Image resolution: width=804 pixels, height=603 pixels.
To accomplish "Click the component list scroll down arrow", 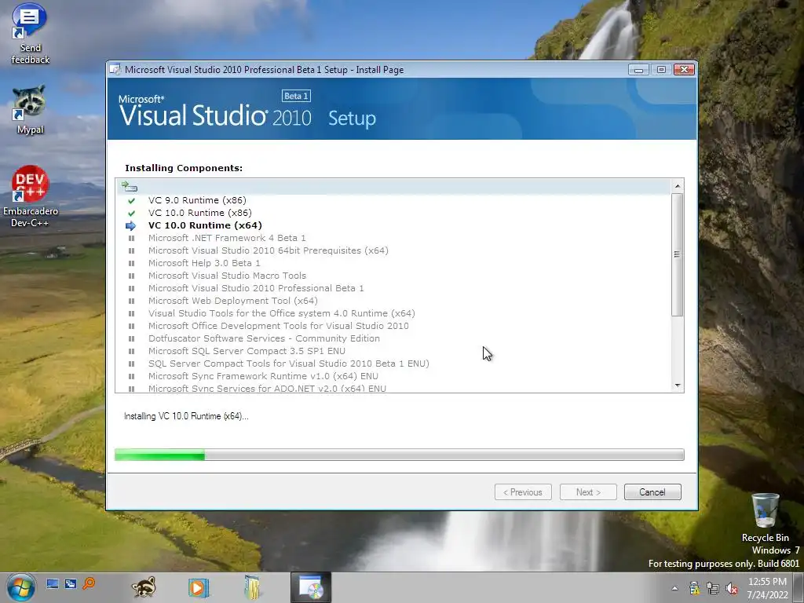I will 678,386.
